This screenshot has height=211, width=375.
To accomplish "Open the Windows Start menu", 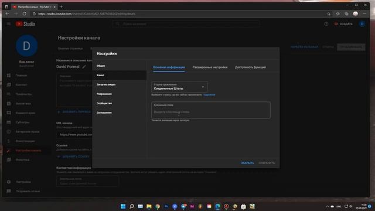I will click(123, 206).
